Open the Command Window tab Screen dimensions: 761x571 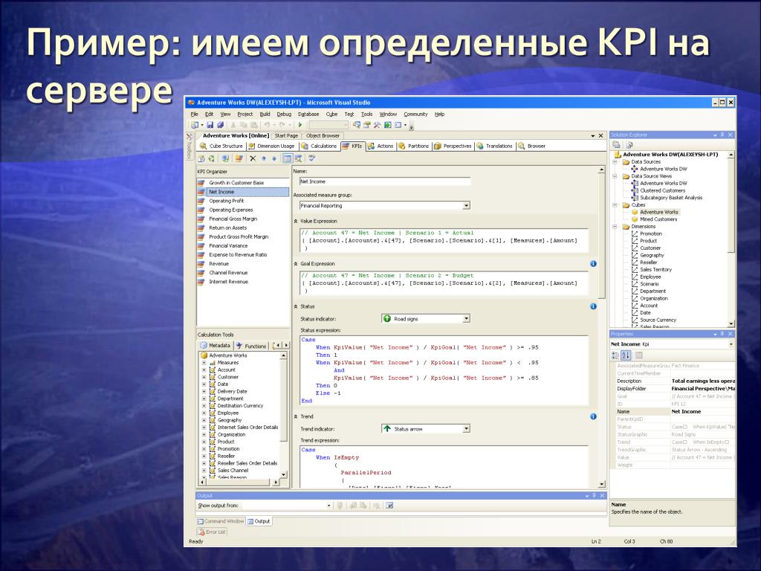[220, 521]
